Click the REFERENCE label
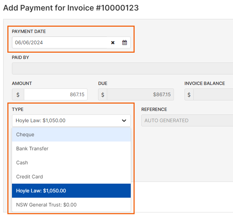The width and height of the screenshot is (233, 217). click(154, 110)
